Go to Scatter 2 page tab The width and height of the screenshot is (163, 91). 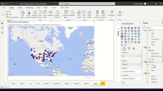76,83
